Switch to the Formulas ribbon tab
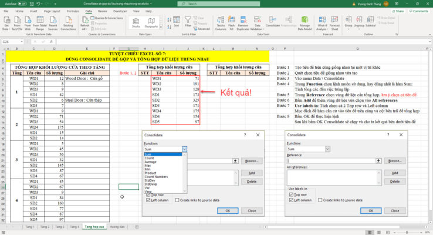Viewport: 433px width, 235px height. point(72,11)
